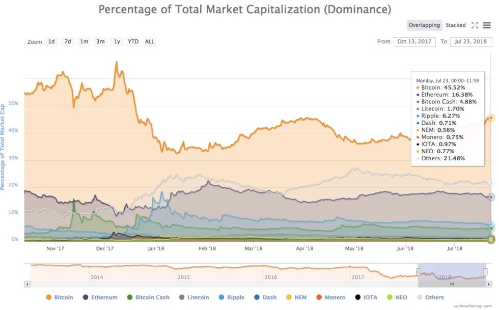Click the red Monero legend dot
Viewport: 499px width, 310px height.
[x=319, y=297]
